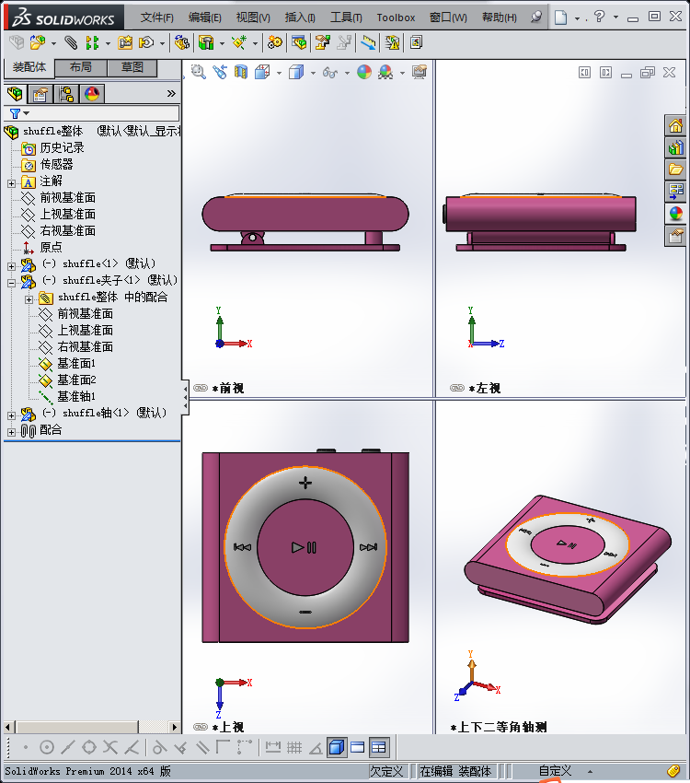Image resolution: width=690 pixels, height=783 pixels.
Task: Open the Design Library task pane icon
Action: 676,147
